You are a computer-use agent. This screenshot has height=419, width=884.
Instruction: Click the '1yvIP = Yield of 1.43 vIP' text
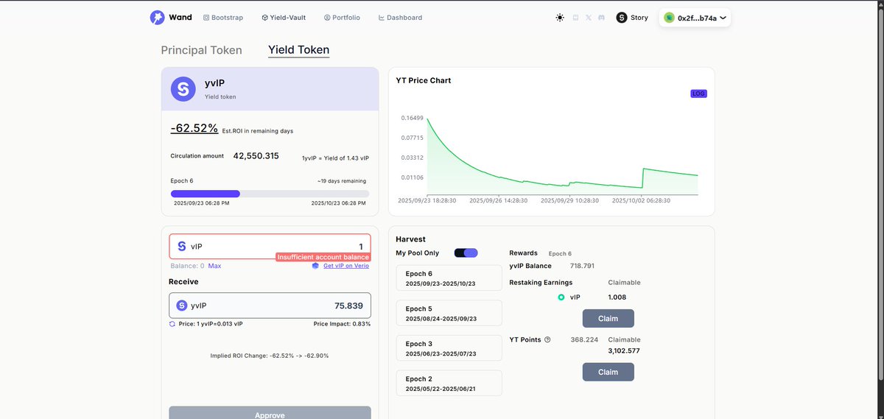tap(334, 159)
